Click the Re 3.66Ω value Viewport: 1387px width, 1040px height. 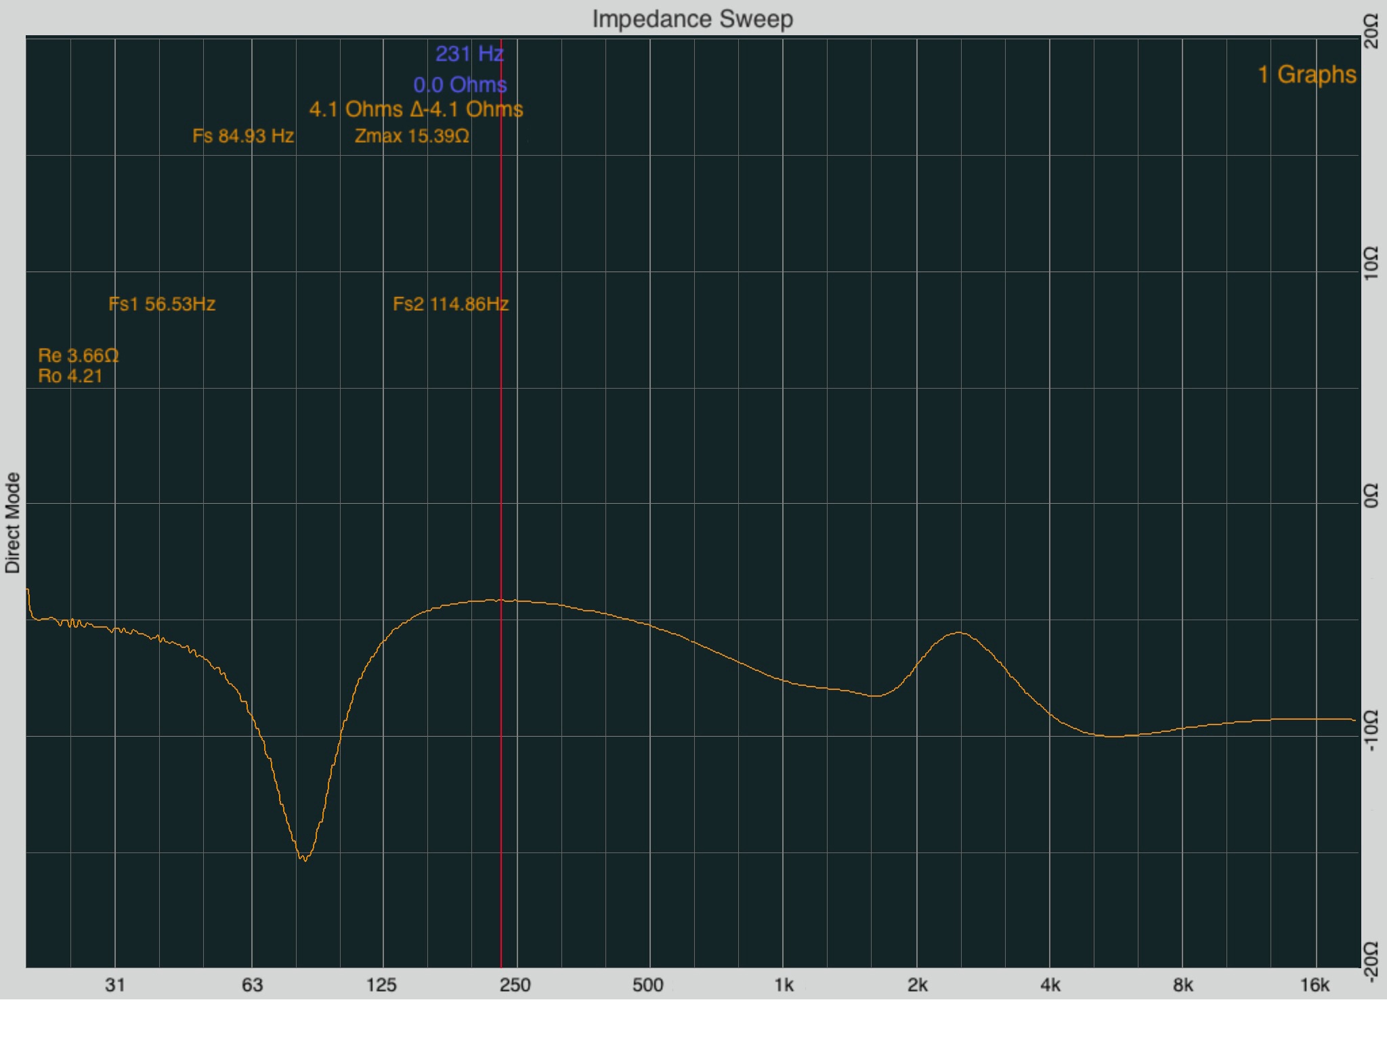click(79, 355)
